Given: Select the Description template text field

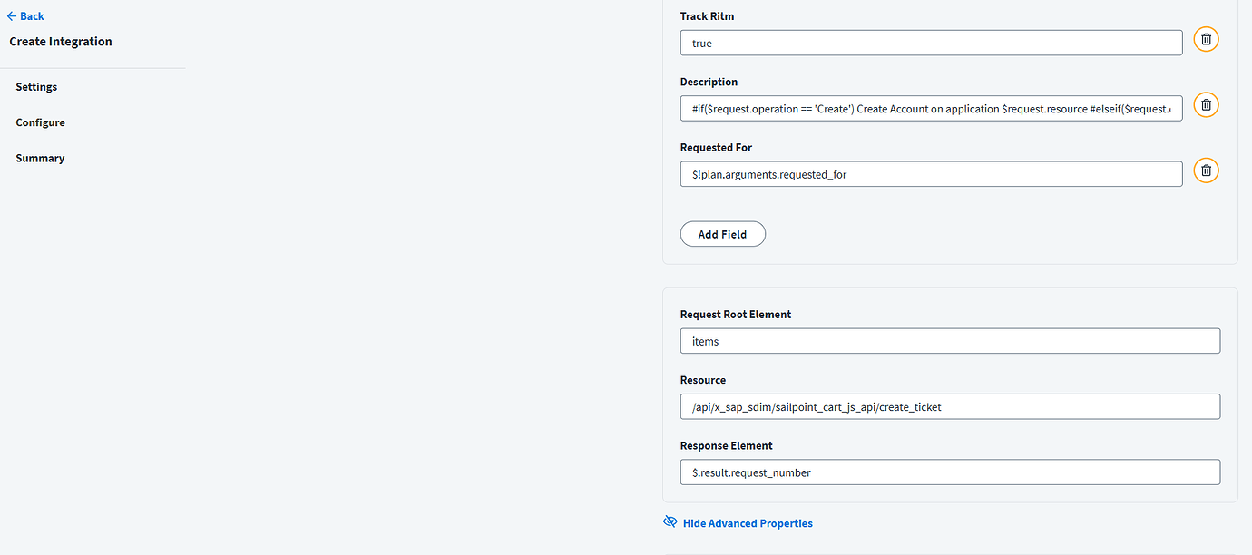Looking at the screenshot, I should click(931, 108).
